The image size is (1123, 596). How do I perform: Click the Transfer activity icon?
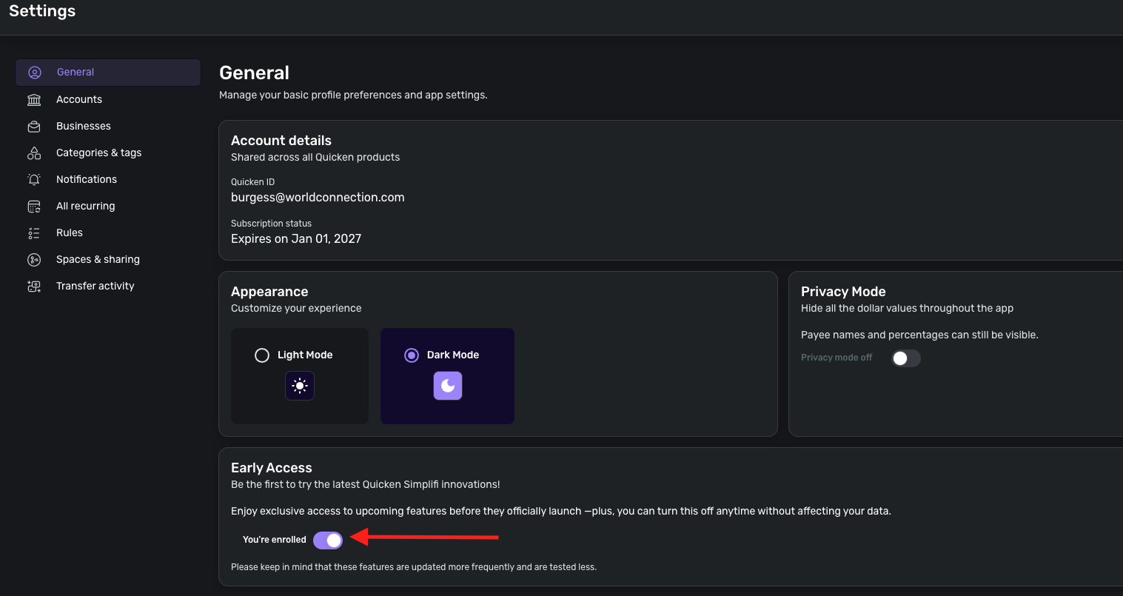(34, 287)
